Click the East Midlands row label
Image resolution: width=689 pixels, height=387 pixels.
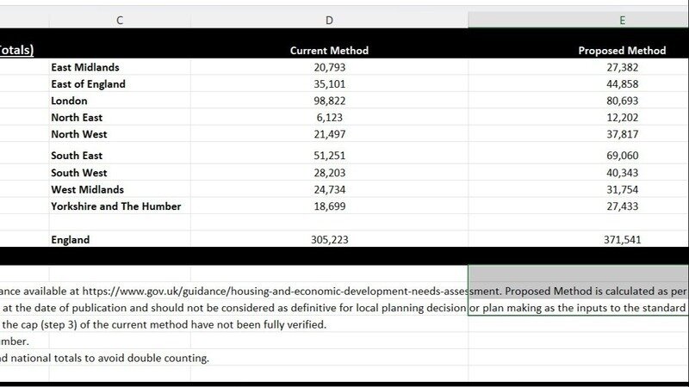pyautogui.click(x=85, y=67)
